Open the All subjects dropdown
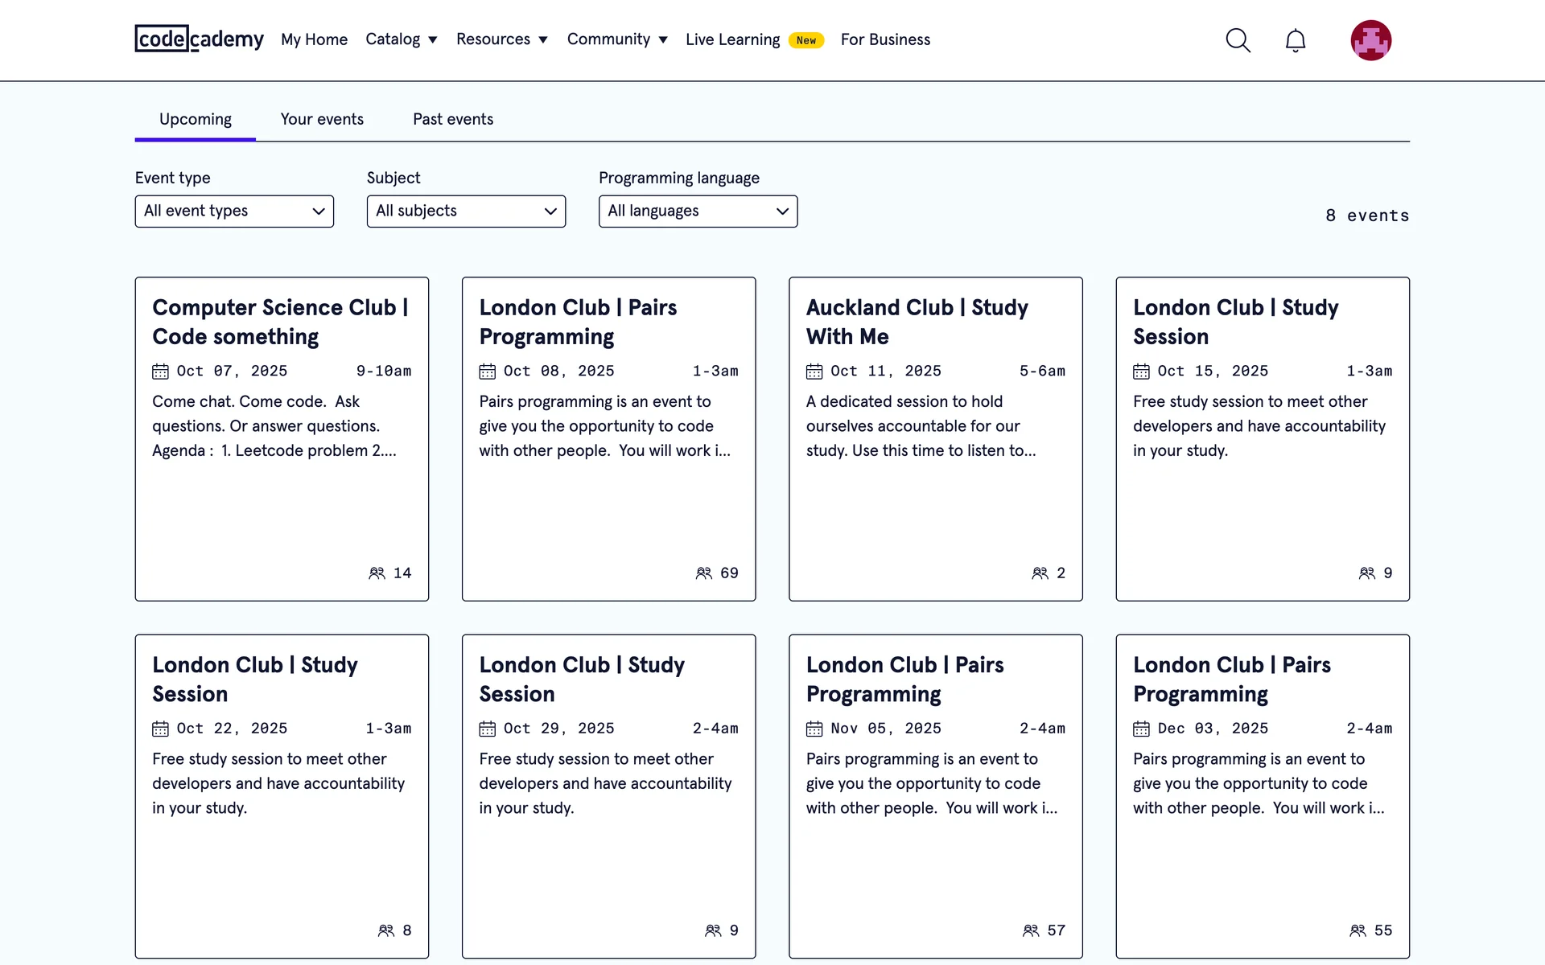Viewport: 1545px width, 965px height. point(466,211)
